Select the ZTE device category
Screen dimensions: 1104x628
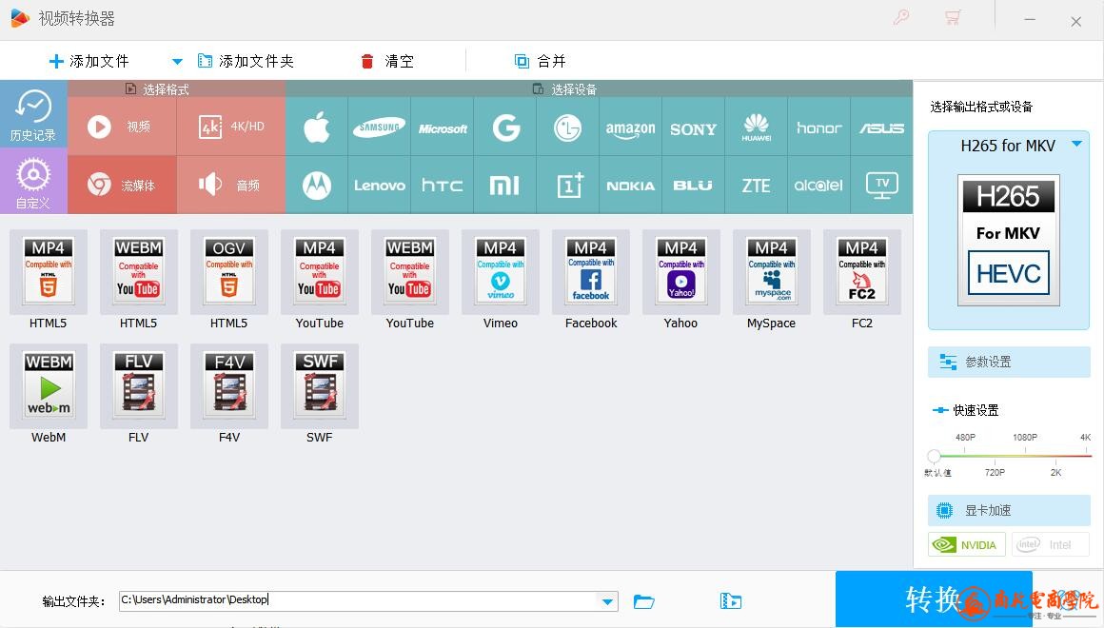tap(757, 186)
